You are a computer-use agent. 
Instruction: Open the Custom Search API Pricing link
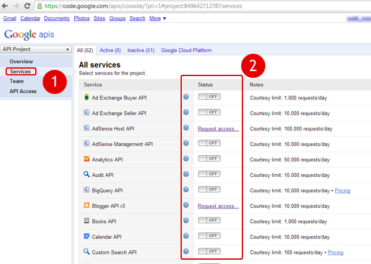click(336, 253)
